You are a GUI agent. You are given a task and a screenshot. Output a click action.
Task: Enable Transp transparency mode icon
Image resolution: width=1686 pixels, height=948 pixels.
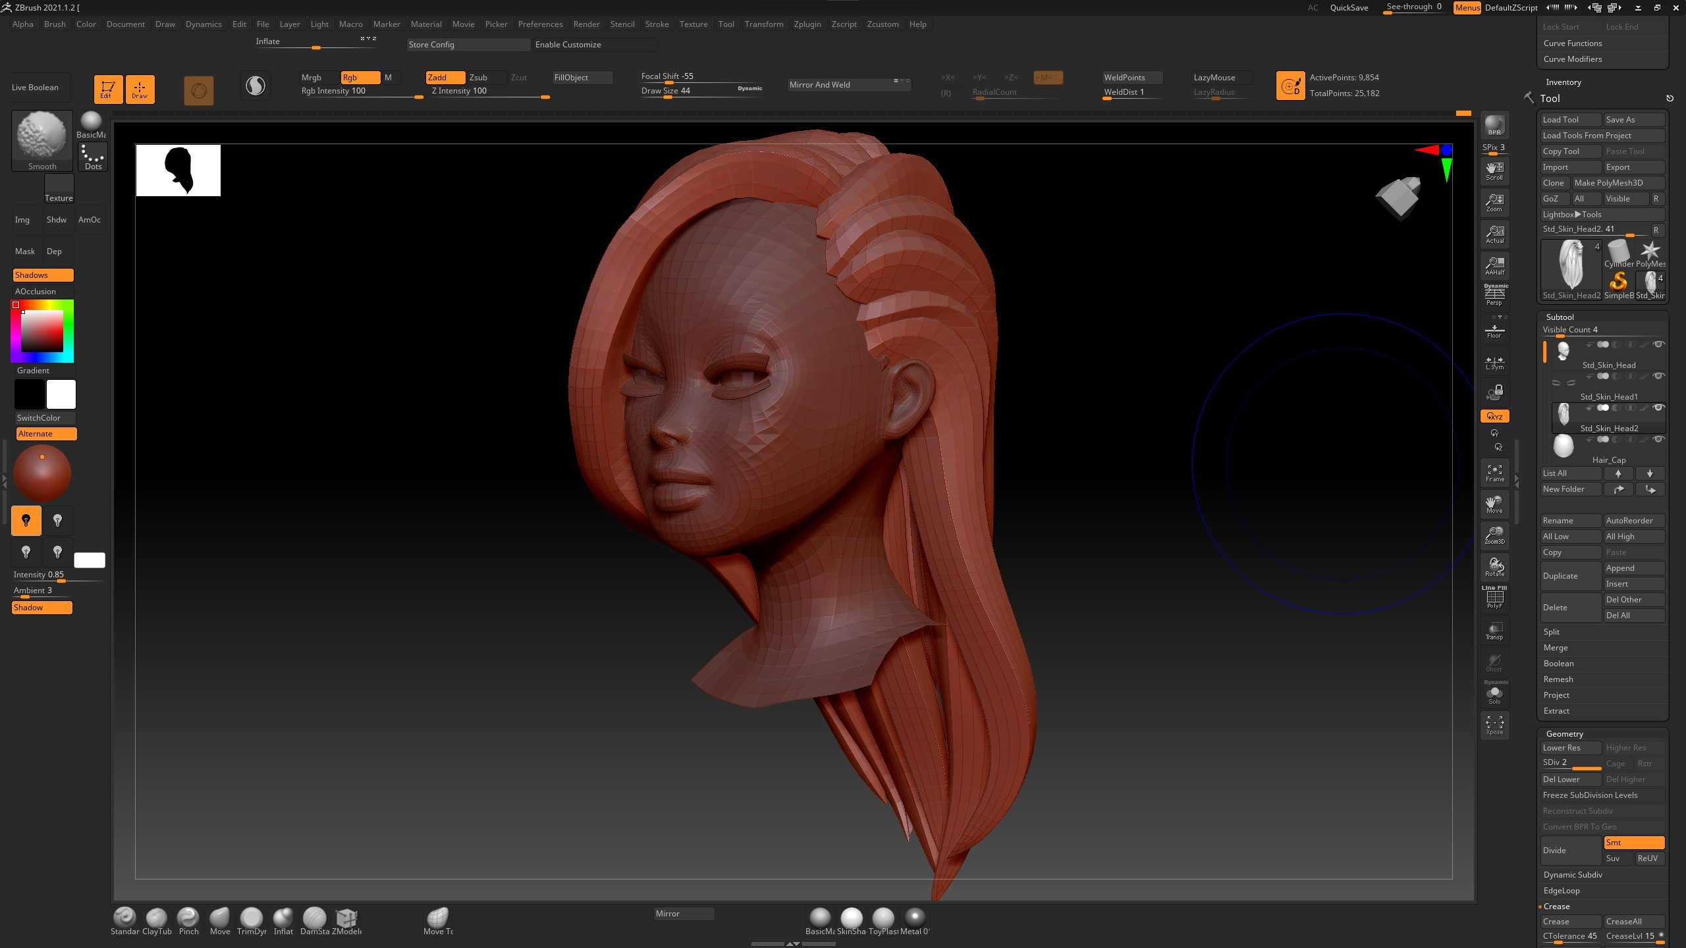click(x=1494, y=631)
